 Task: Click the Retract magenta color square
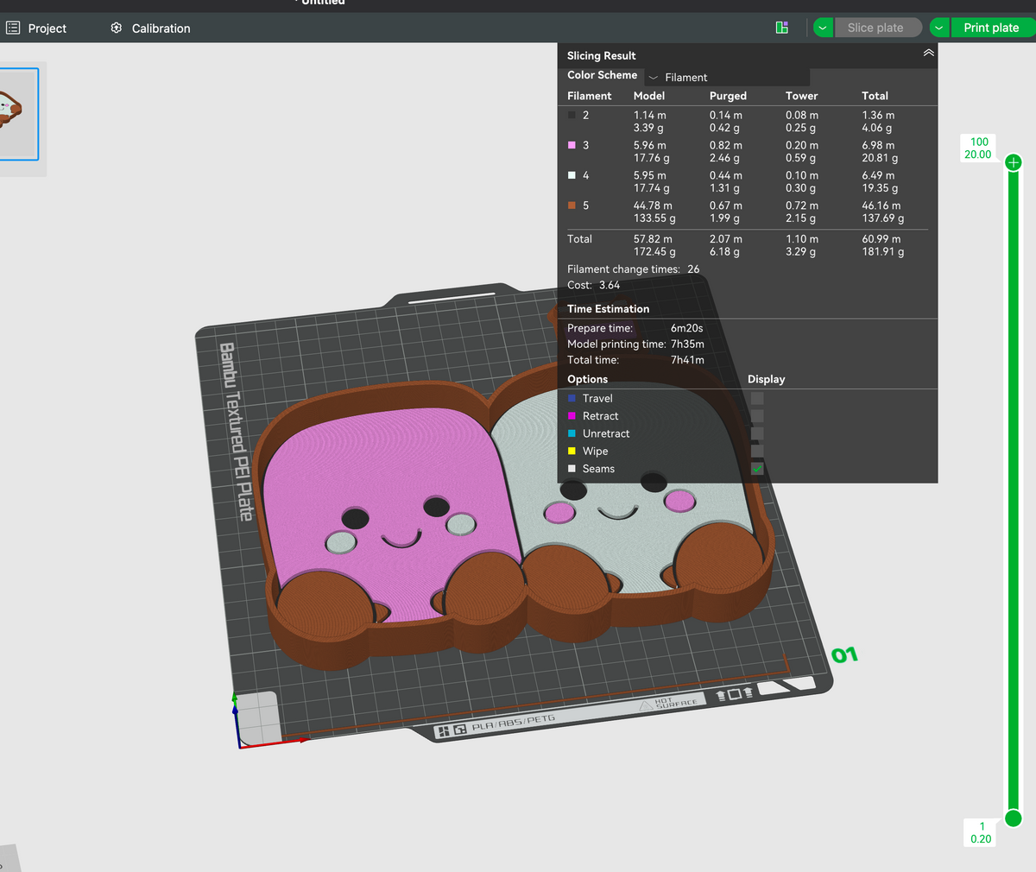point(572,416)
